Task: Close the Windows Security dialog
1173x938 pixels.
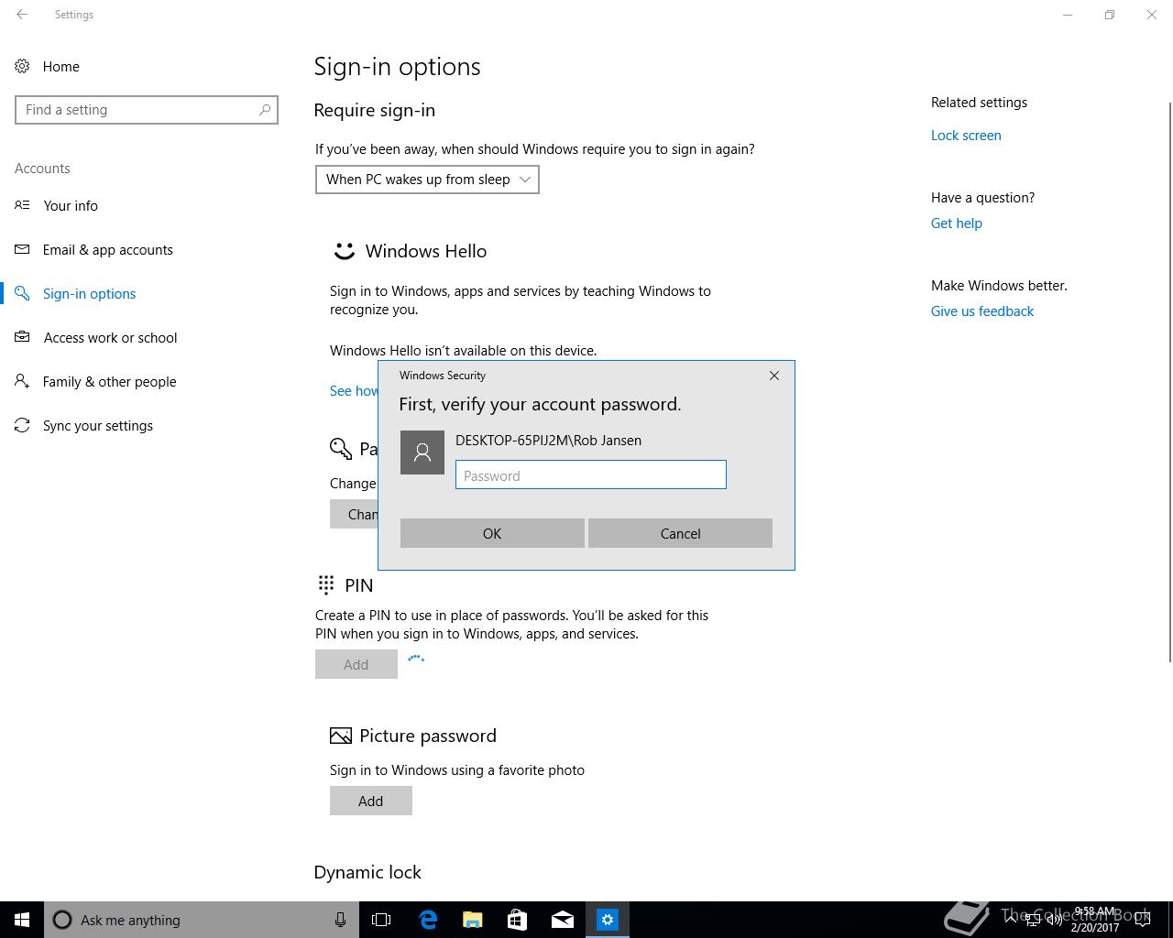Action: (x=774, y=376)
